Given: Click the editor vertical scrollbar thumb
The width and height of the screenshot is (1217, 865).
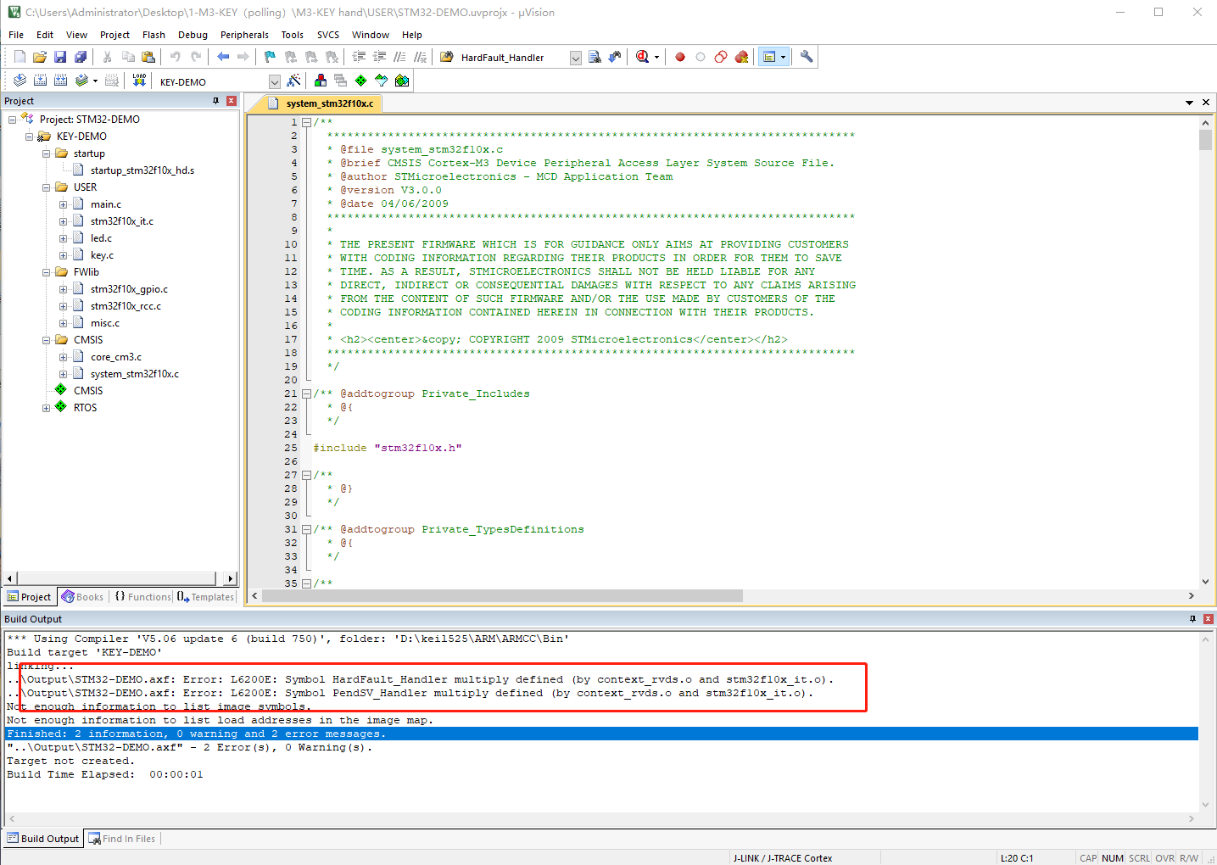Looking at the screenshot, I should tap(1205, 140).
